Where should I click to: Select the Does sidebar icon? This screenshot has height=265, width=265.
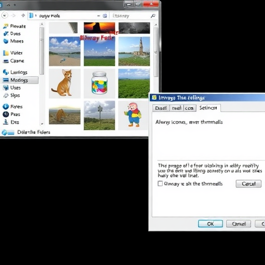click(x=6, y=34)
